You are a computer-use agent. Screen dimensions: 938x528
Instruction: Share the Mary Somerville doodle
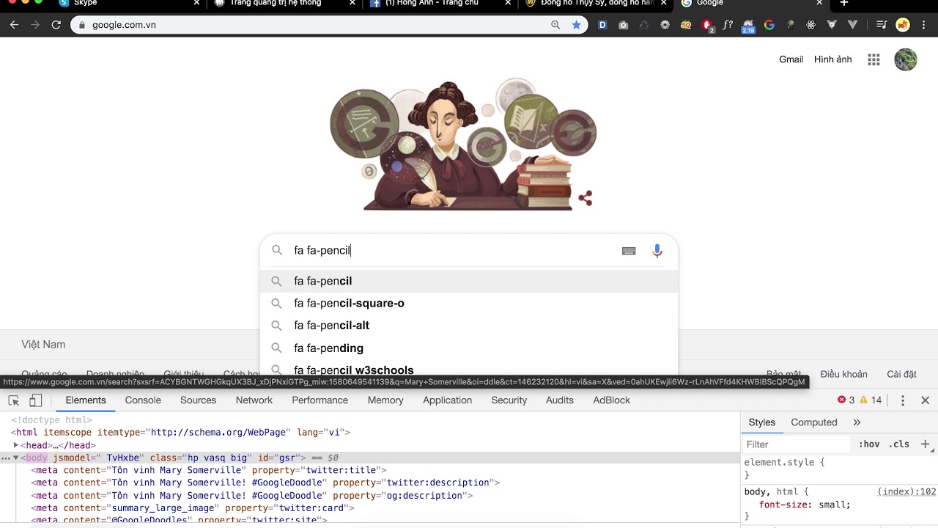[x=585, y=198]
